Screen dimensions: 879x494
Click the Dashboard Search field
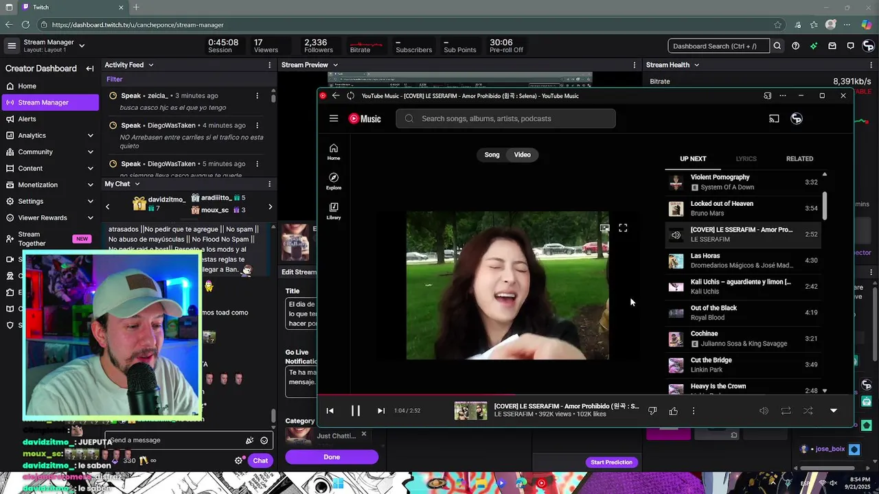tap(718, 46)
